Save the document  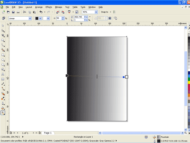(13, 12)
